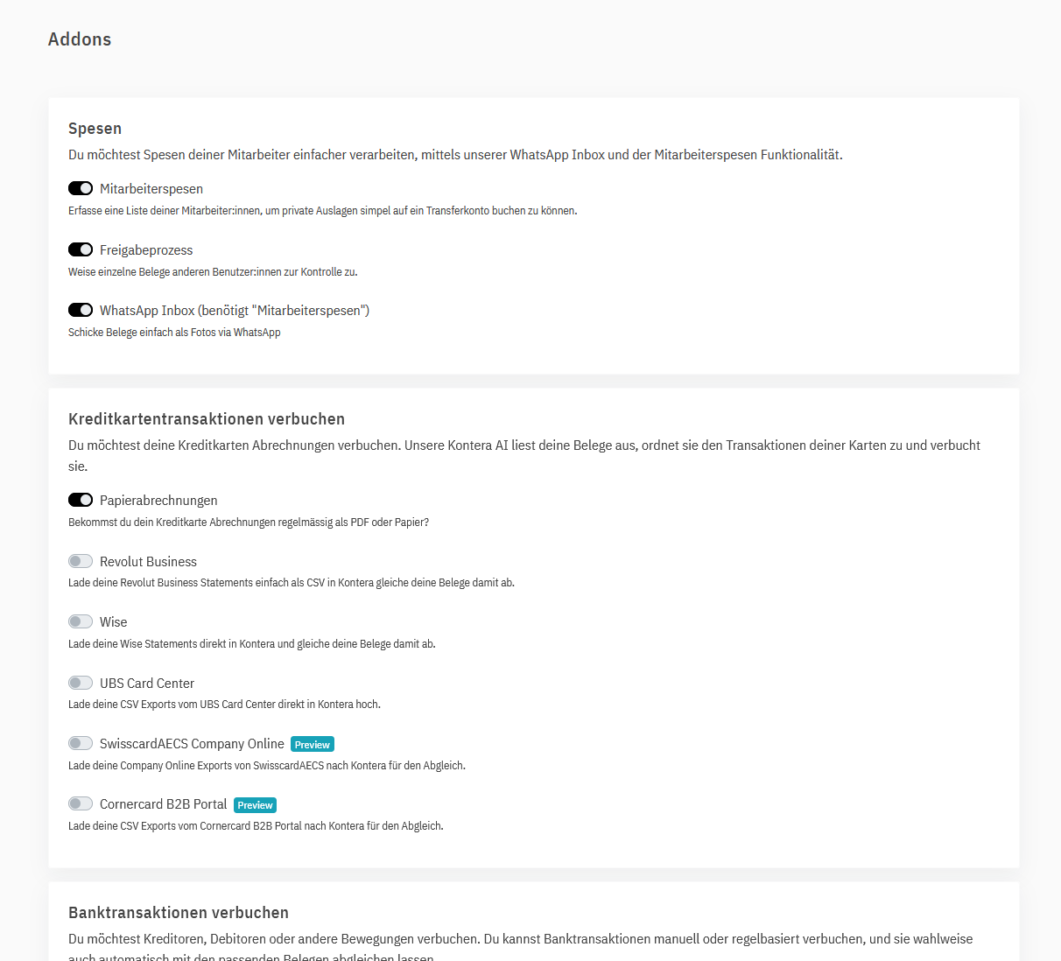Click the WhatsApp Inbox label text
The image size is (1061, 961).
[235, 311]
